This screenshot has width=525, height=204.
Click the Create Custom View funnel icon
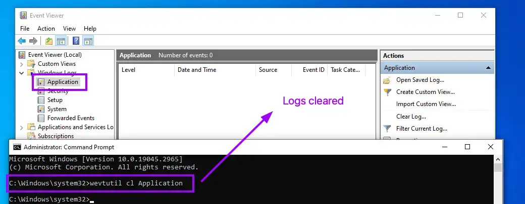[387, 92]
